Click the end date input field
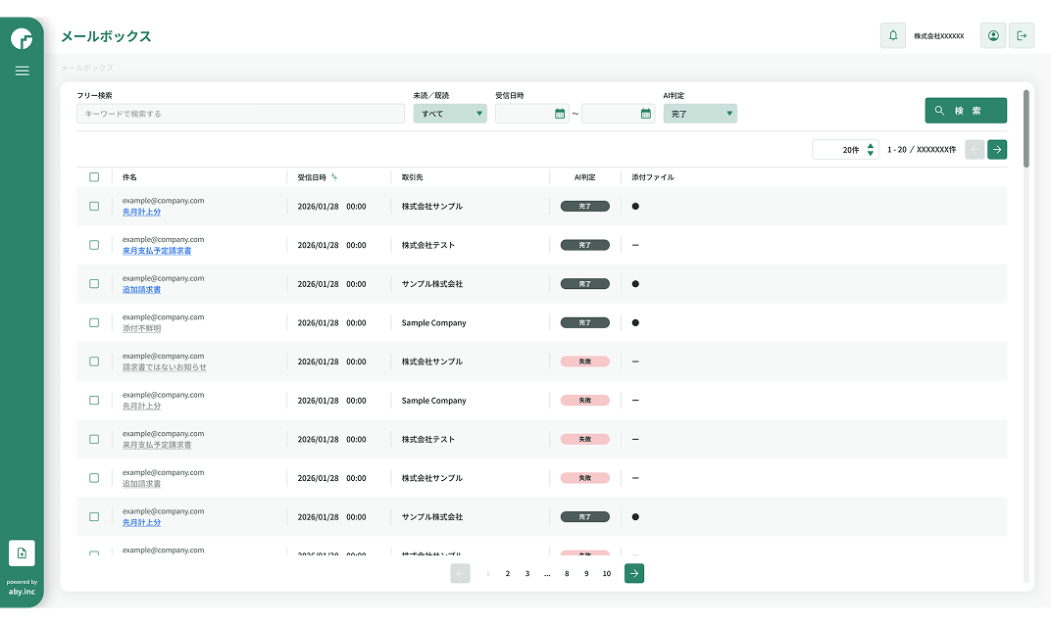The width and height of the screenshot is (1051, 625). (x=618, y=114)
